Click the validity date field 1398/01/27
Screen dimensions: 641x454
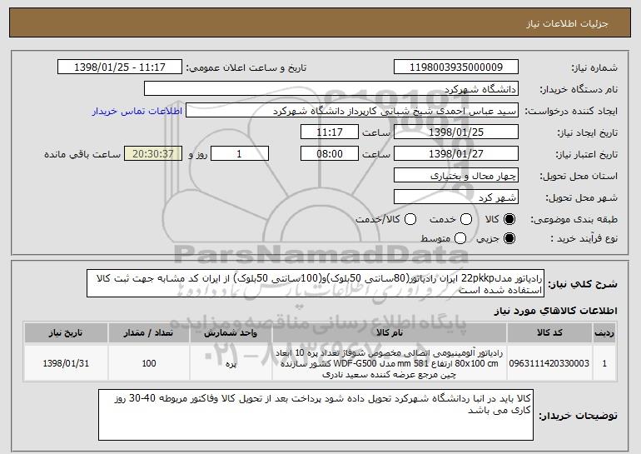pos(456,154)
